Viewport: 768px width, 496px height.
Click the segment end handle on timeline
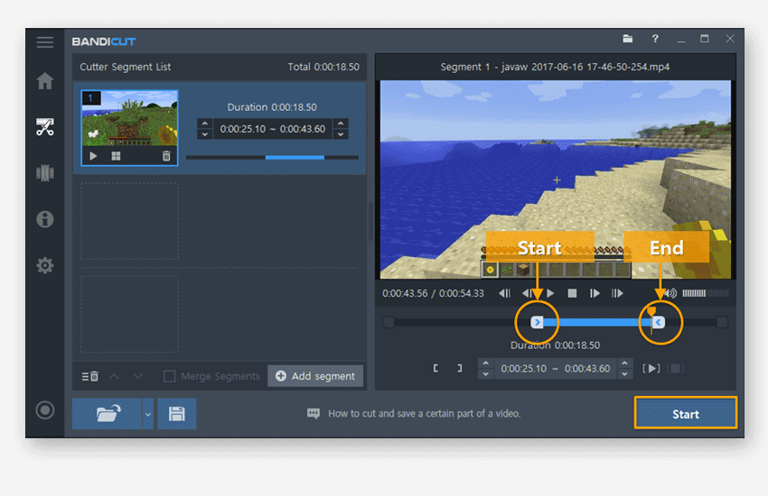(659, 322)
